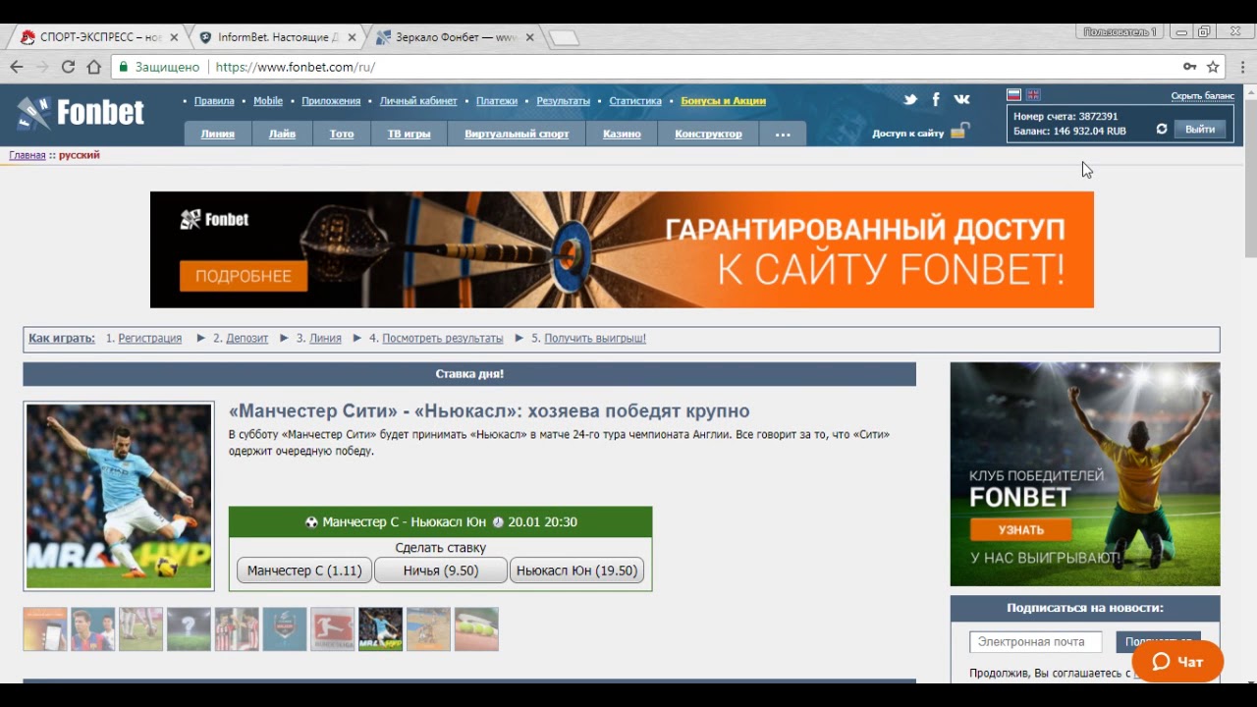This screenshot has height=707, width=1257.
Task: Click УЗНАТЬ on winners club banner
Action: point(1021,530)
